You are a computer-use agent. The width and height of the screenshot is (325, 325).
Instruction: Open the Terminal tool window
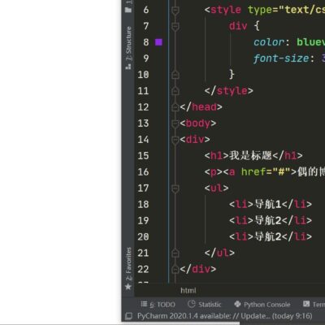(x=314, y=305)
